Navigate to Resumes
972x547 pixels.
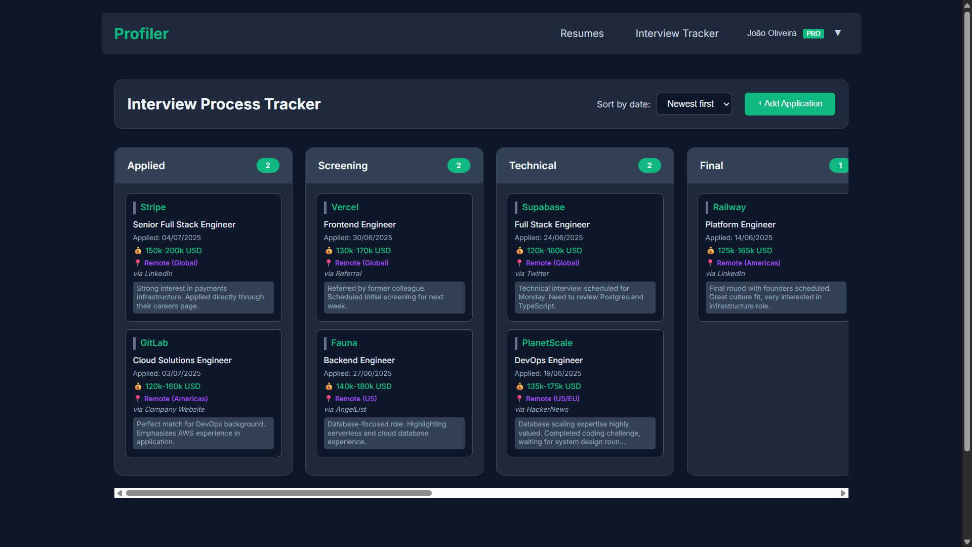[x=582, y=33]
